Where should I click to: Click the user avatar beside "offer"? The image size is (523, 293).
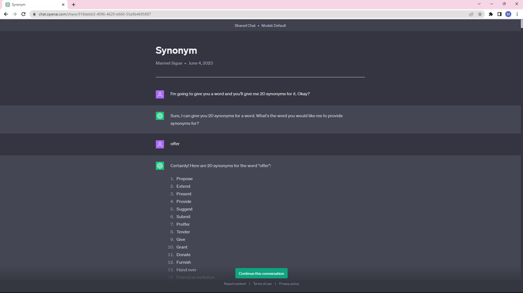pyautogui.click(x=160, y=144)
